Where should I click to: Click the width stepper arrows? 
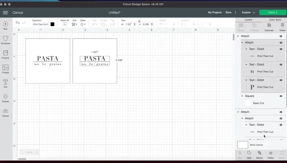[135, 24]
